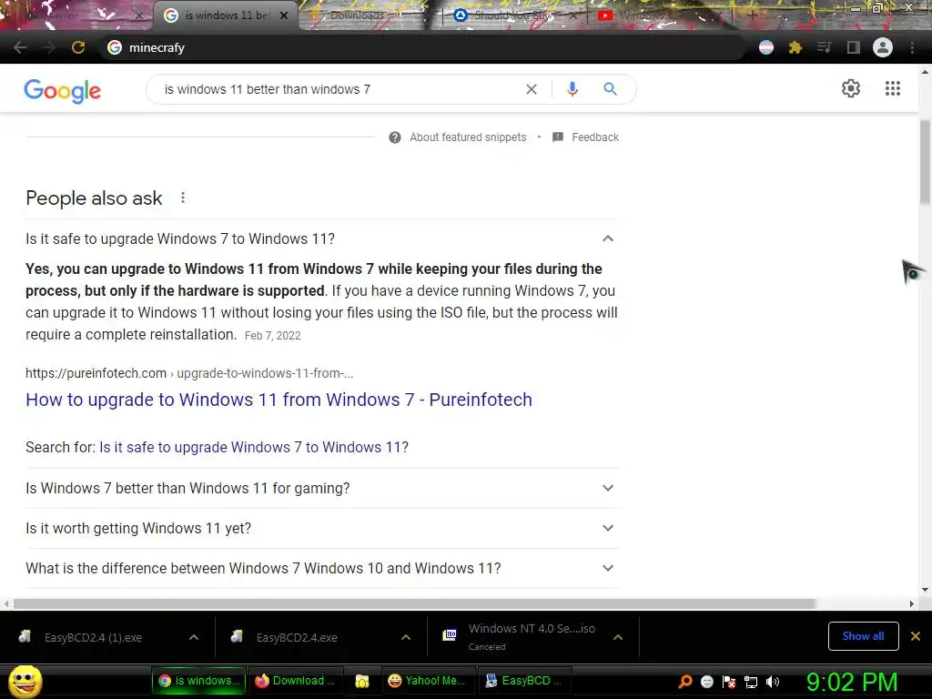Image resolution: width=932 pixels, height=699 pixels.
Task: Submit search with the magnifier icon
Action: click(x=610, y=89)
